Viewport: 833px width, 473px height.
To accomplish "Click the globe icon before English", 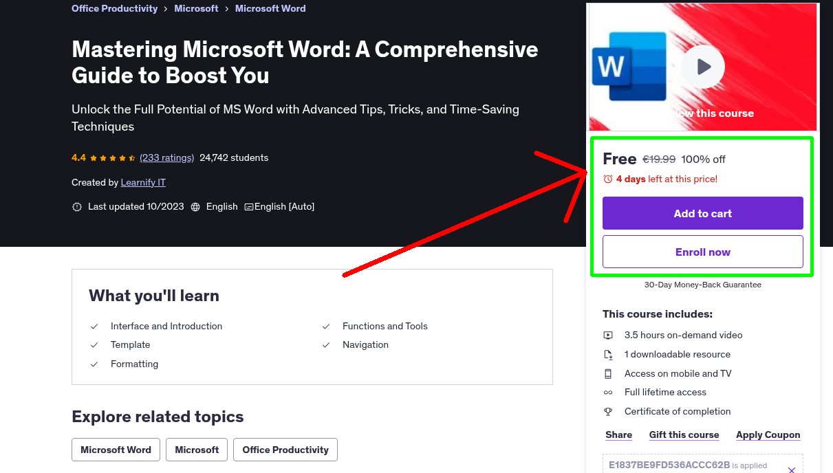I will [x=195, y=207].
